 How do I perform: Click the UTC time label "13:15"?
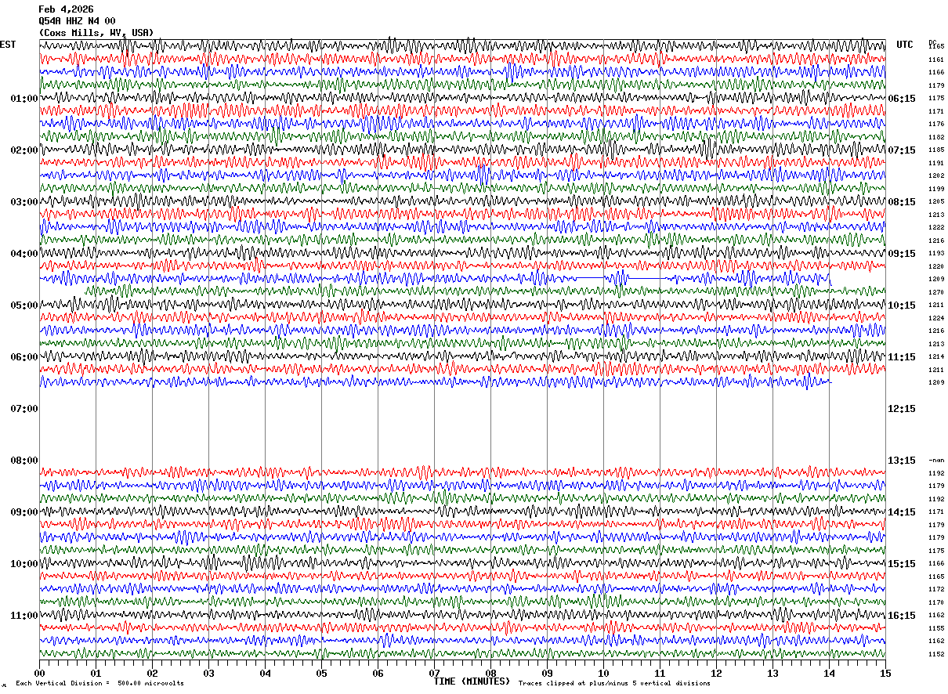(902, 461)
